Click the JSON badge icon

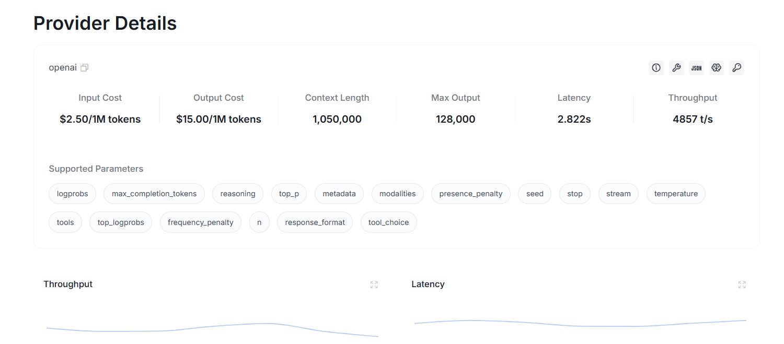pyautogui.click(x=696, y=67)
